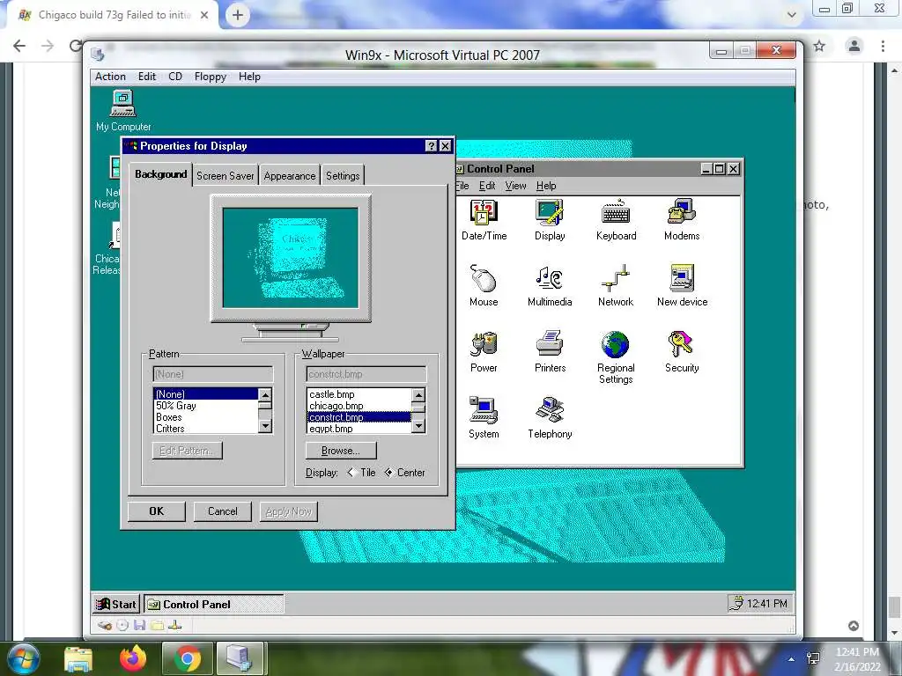Image resolution: width=902 pixels, height=676 pixels.
Task: Open the Keyboard control panel icon
Action: pos(616,219)
